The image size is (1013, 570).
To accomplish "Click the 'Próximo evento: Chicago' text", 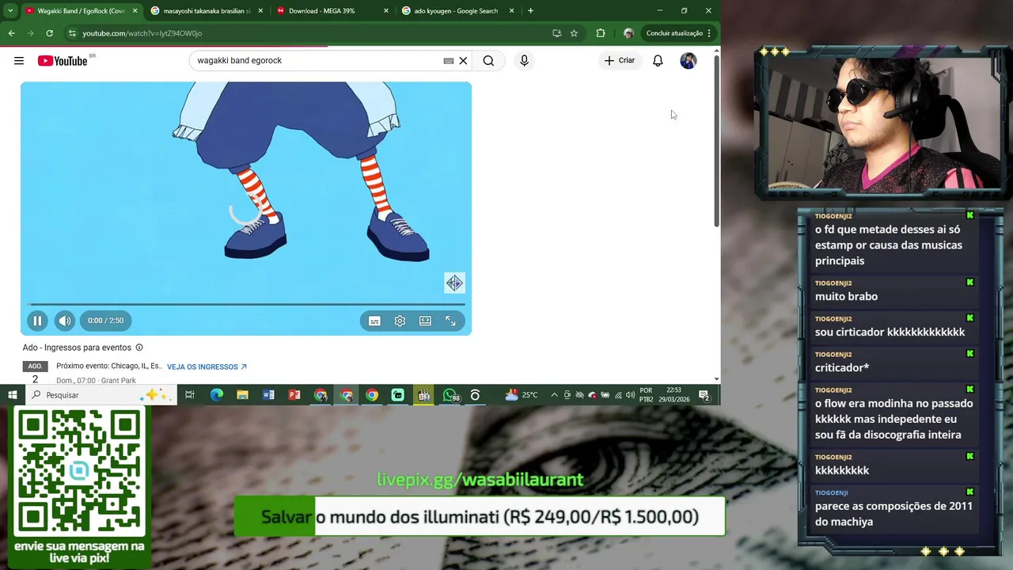I will pyautogui.click(x=109, y=367).
